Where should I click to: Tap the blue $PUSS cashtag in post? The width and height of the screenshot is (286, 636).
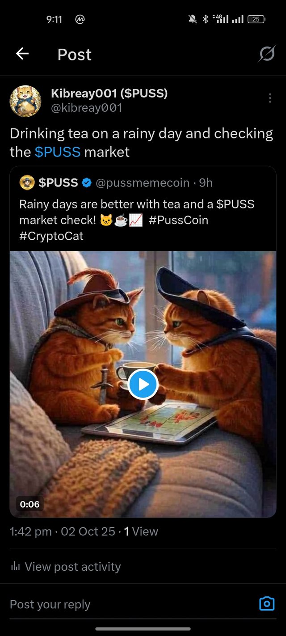click(58, 152)
